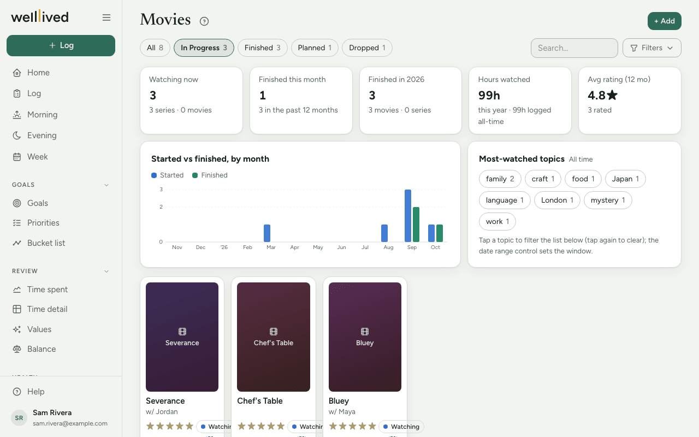
Task: Show the Dropped 1 tab
Action: pos(367,48)
